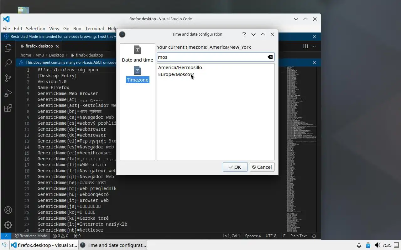Screen dimensions: 401x250
Task: Open the editor More Actions menu
Action: (314, 46)
